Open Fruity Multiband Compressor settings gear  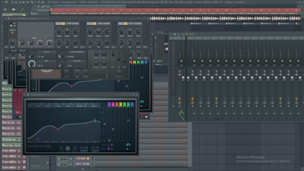pos(8,19)
